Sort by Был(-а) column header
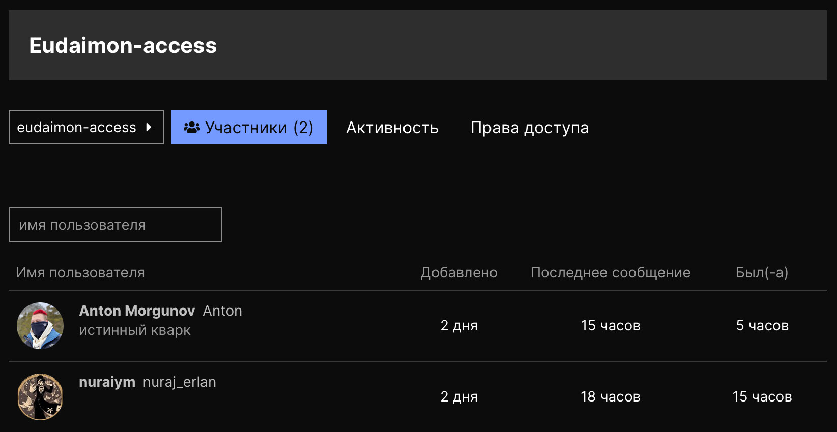 pyautogui.click(x=762, y=273)
